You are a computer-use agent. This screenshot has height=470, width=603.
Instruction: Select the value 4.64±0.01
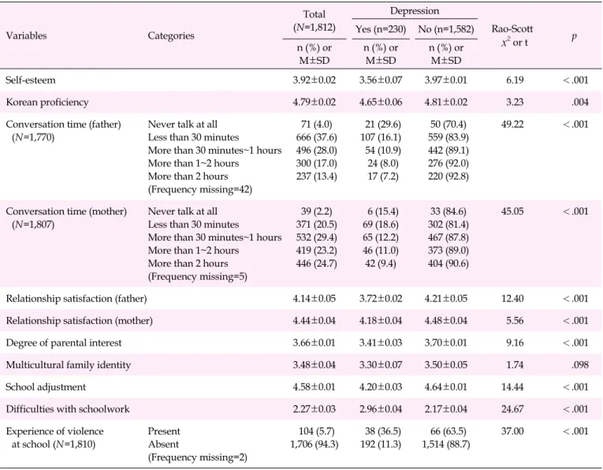[x=446, y=387]
